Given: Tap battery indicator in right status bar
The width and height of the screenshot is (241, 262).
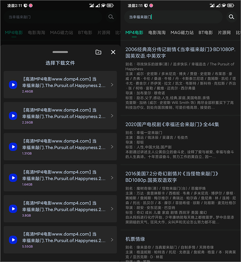Looking at the screenshot, I should click(x=230, y=5).
